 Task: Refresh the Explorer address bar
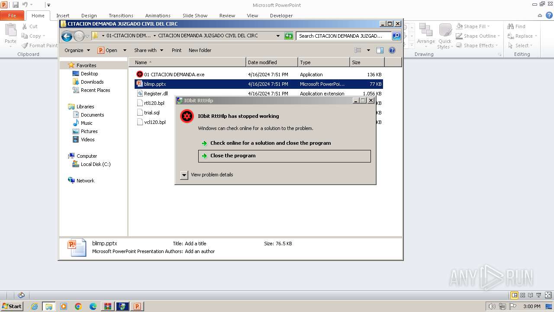289,36
